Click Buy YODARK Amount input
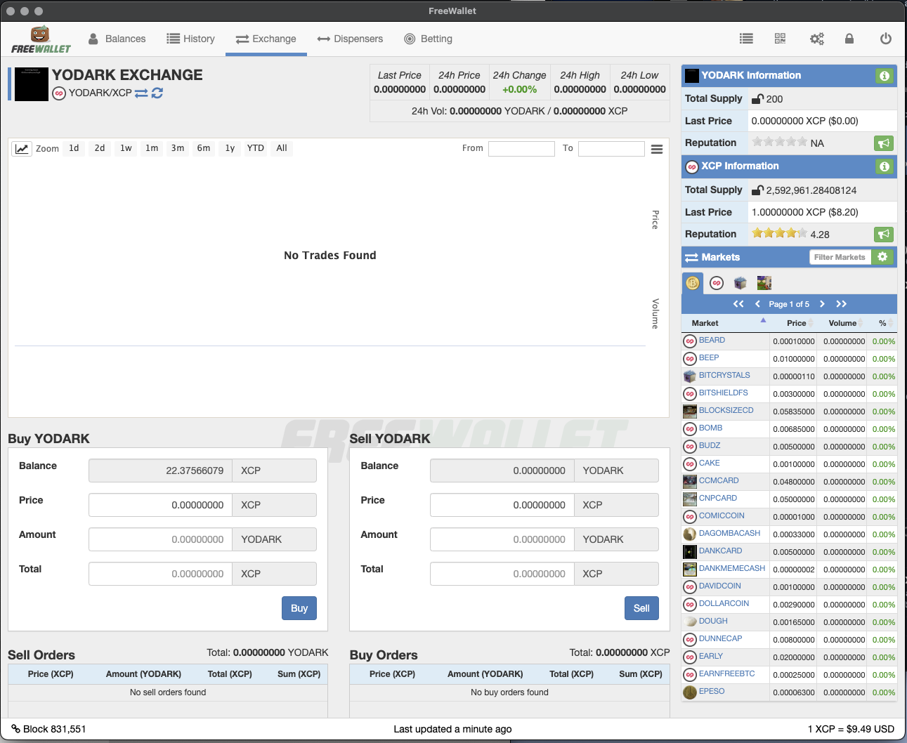907x743 pixels. tap(161, 539)
